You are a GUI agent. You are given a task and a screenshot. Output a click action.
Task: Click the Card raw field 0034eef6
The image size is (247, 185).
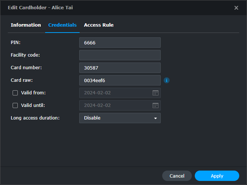[x=120, y=80]
